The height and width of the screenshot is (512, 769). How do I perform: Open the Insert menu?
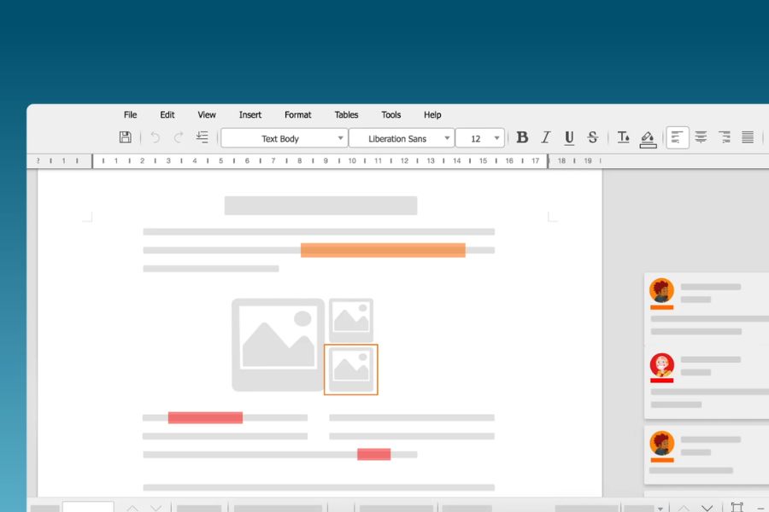tap(250, 114)
